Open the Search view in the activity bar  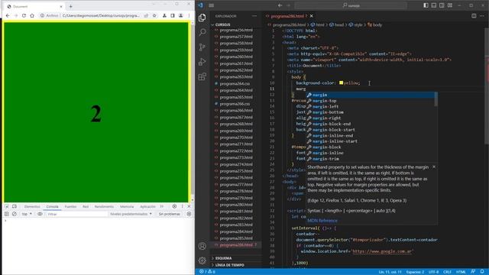(202, 32)
